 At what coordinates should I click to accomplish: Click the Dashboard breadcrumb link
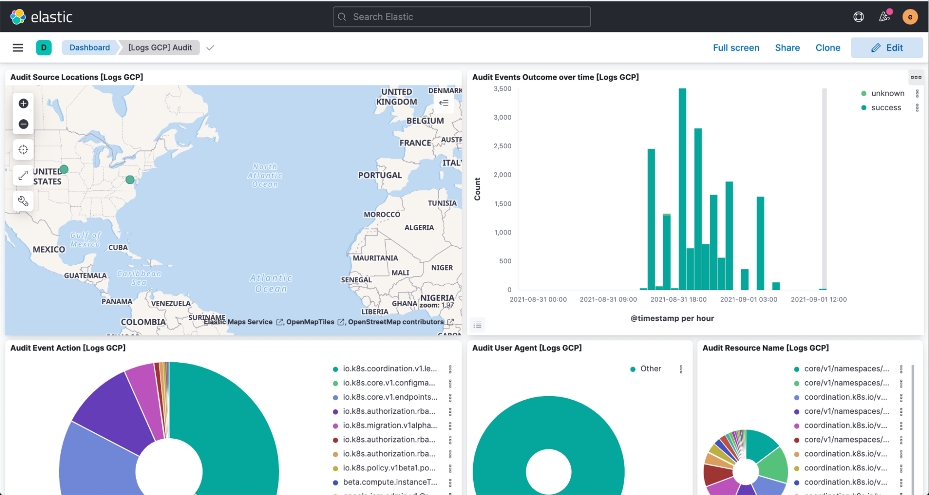[x=89, y=47]
